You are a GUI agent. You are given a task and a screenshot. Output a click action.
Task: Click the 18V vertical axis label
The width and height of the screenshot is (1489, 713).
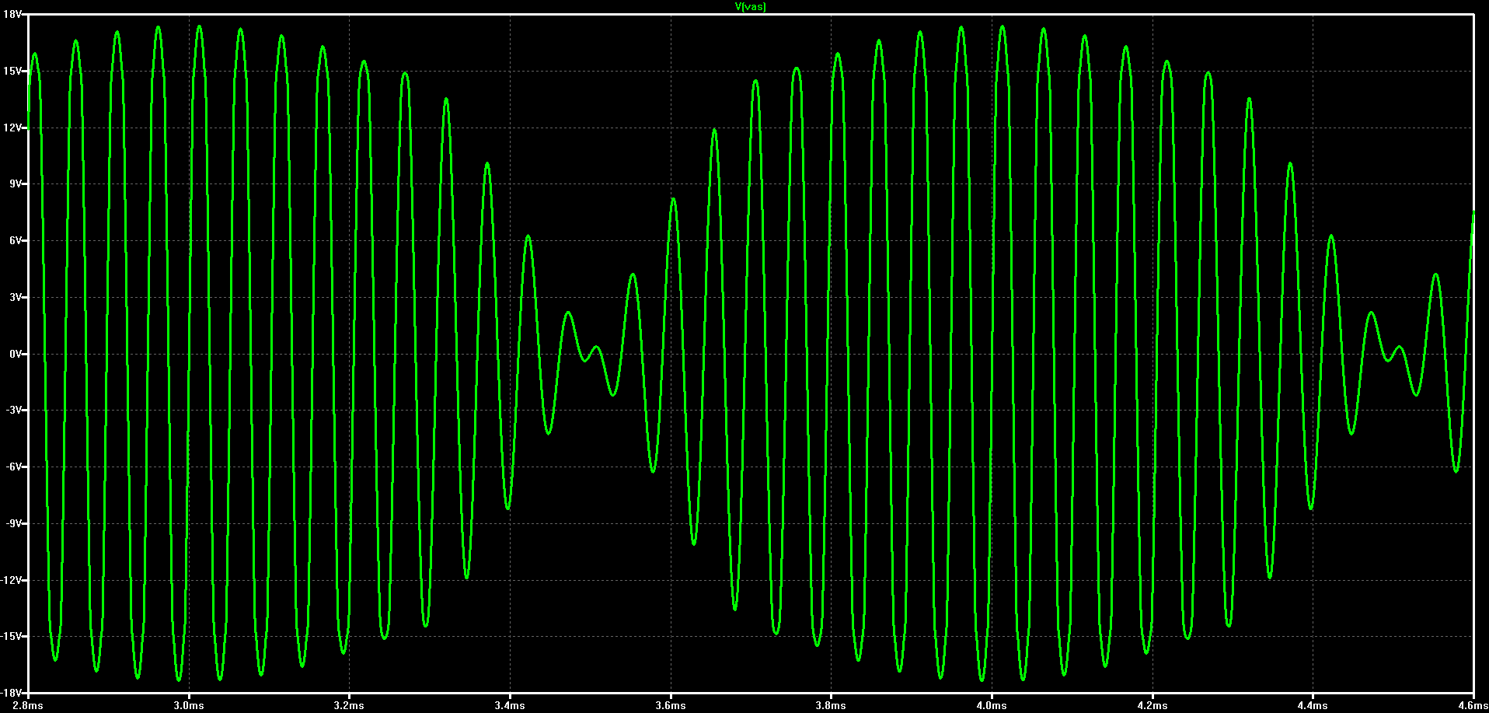coord(12,15)
